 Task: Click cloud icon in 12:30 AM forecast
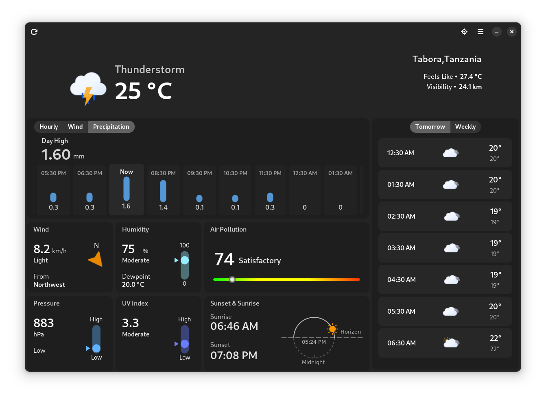pos(450,153)
